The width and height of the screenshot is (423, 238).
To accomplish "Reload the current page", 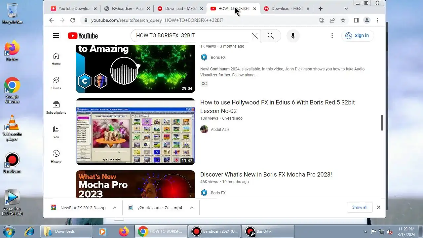I will point(73,20).
